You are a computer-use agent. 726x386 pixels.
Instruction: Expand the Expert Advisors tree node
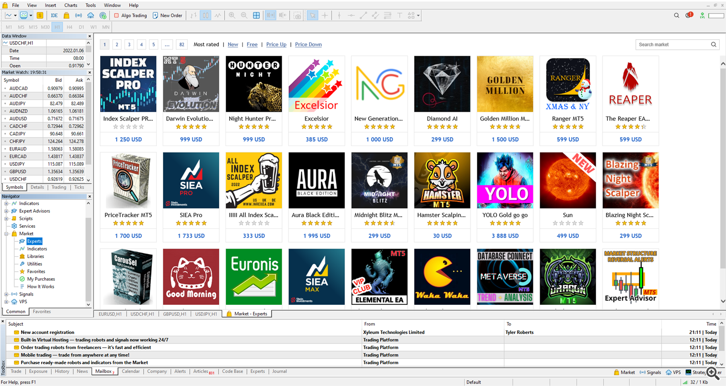tap(6, 211)
